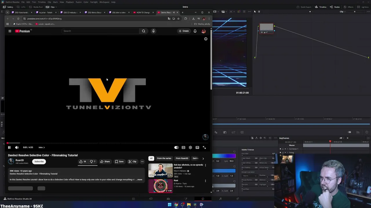This screenshot has width=371, height=208.
Task: Toggle the Nodes panel in Resolve
Action: click(x=335, y=7)
